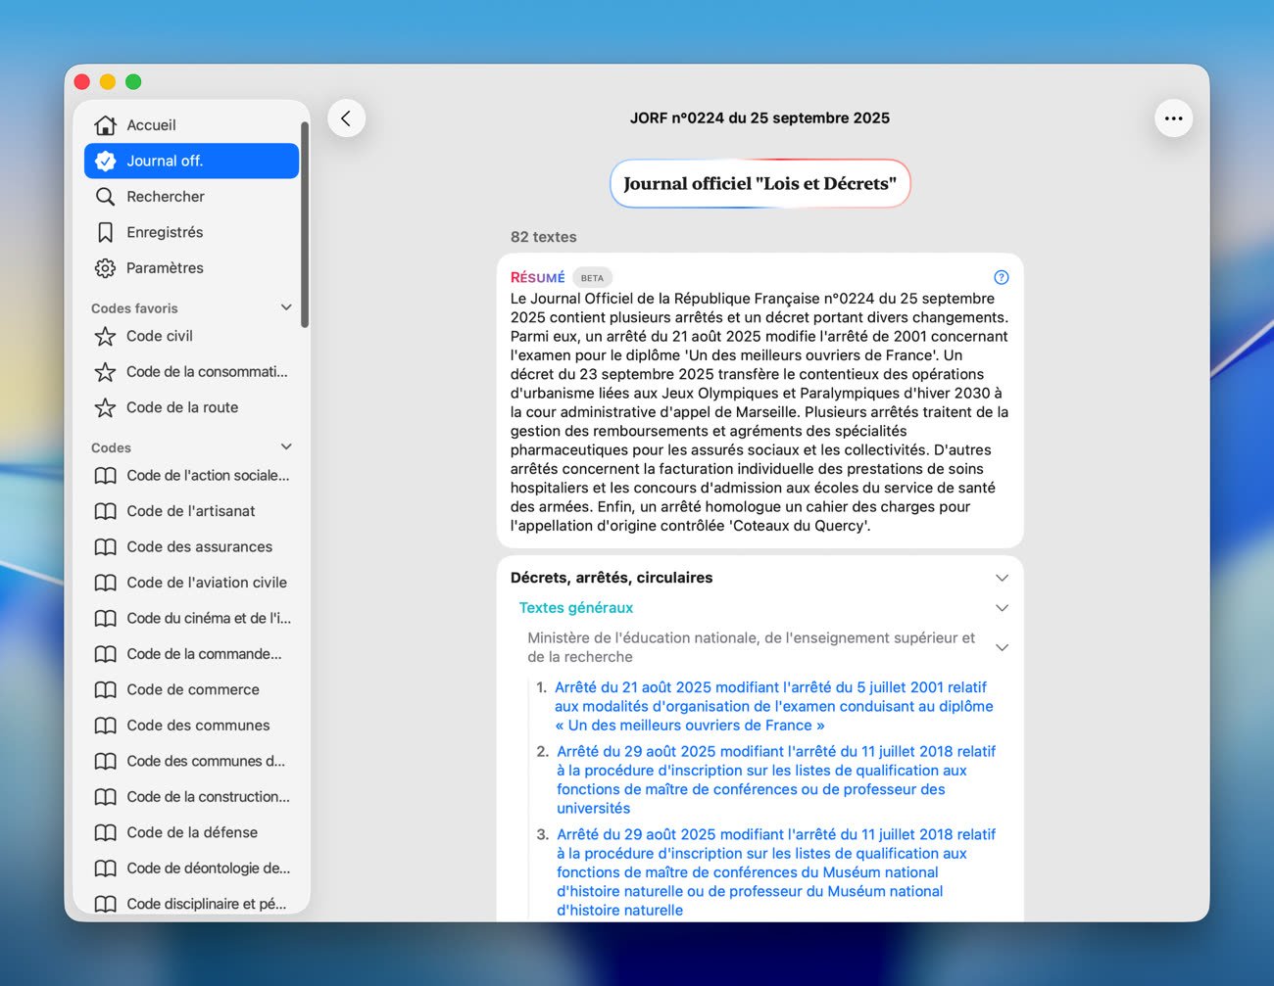
Task: Click the book icon for Code de l'aviation civile
Action: (x=105, y=583)
